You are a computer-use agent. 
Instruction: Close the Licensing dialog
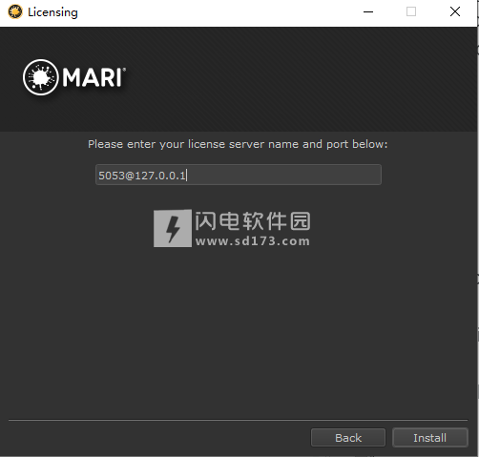click(x=455, y=11)
